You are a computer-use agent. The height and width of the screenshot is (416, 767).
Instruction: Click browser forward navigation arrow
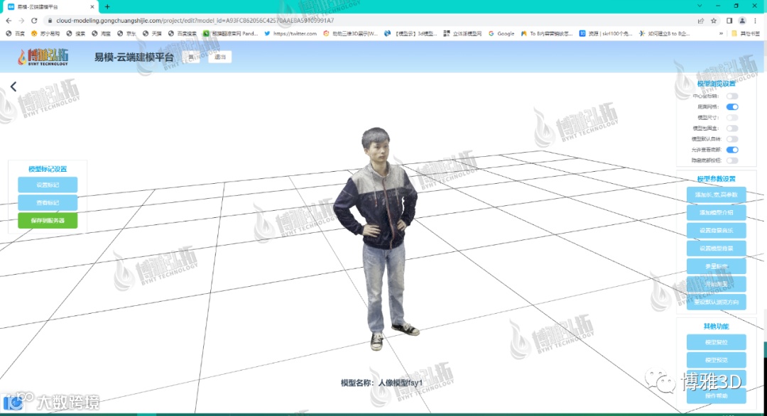click(21, 21)
